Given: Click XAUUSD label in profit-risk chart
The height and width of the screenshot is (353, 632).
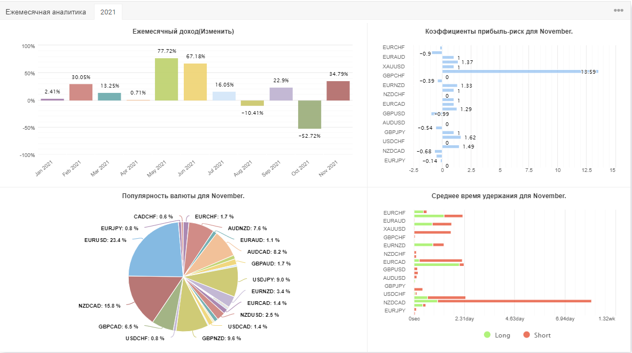Looking at the screenshot, I should click(x=393, y=67).
